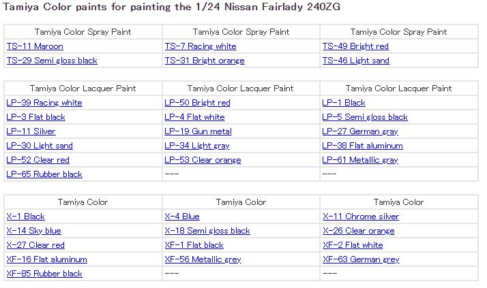Click the X-1 Black paint link
Screen dimensions: 487x288
pos(26,217)
